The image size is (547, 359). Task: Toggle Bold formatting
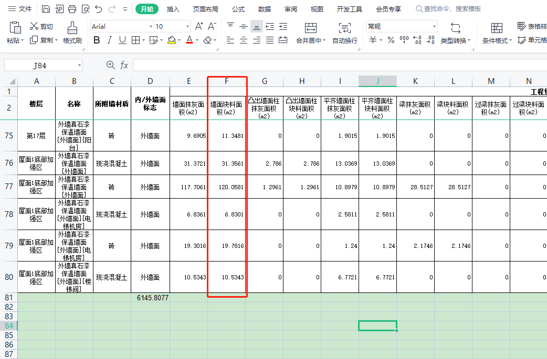(97, 40)
